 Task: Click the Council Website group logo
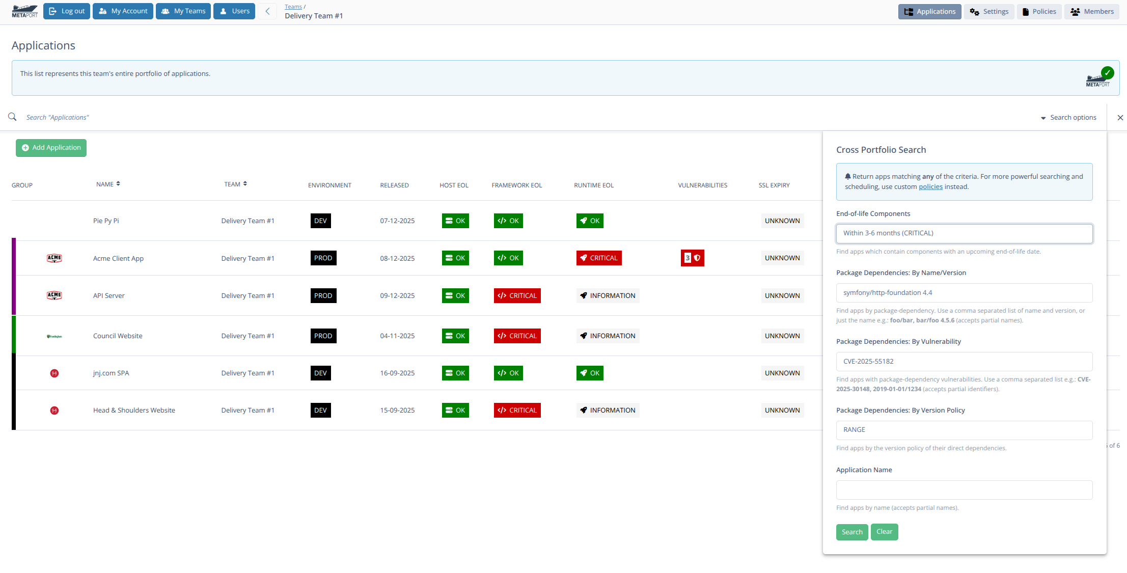point(54,336)
